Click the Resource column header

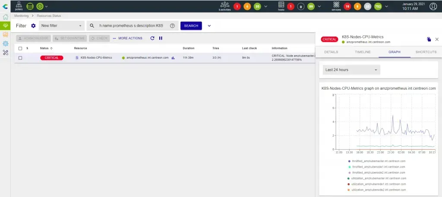pos(81,48)
